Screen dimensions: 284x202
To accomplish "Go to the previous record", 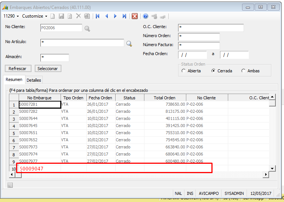I will 107,16.
